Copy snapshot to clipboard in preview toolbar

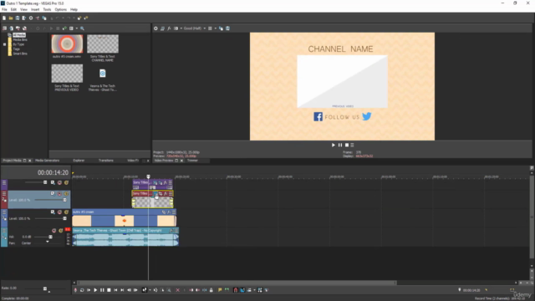click(x=221, y=28)
